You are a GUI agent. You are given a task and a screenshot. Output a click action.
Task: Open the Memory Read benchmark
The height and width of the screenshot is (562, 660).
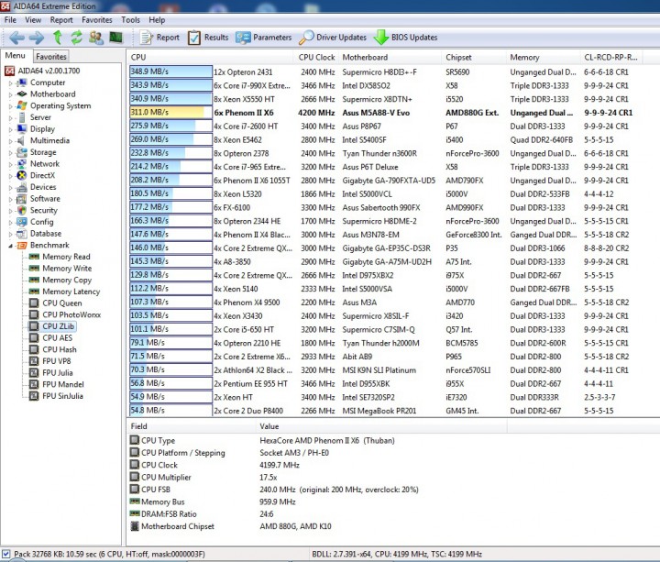66,257
